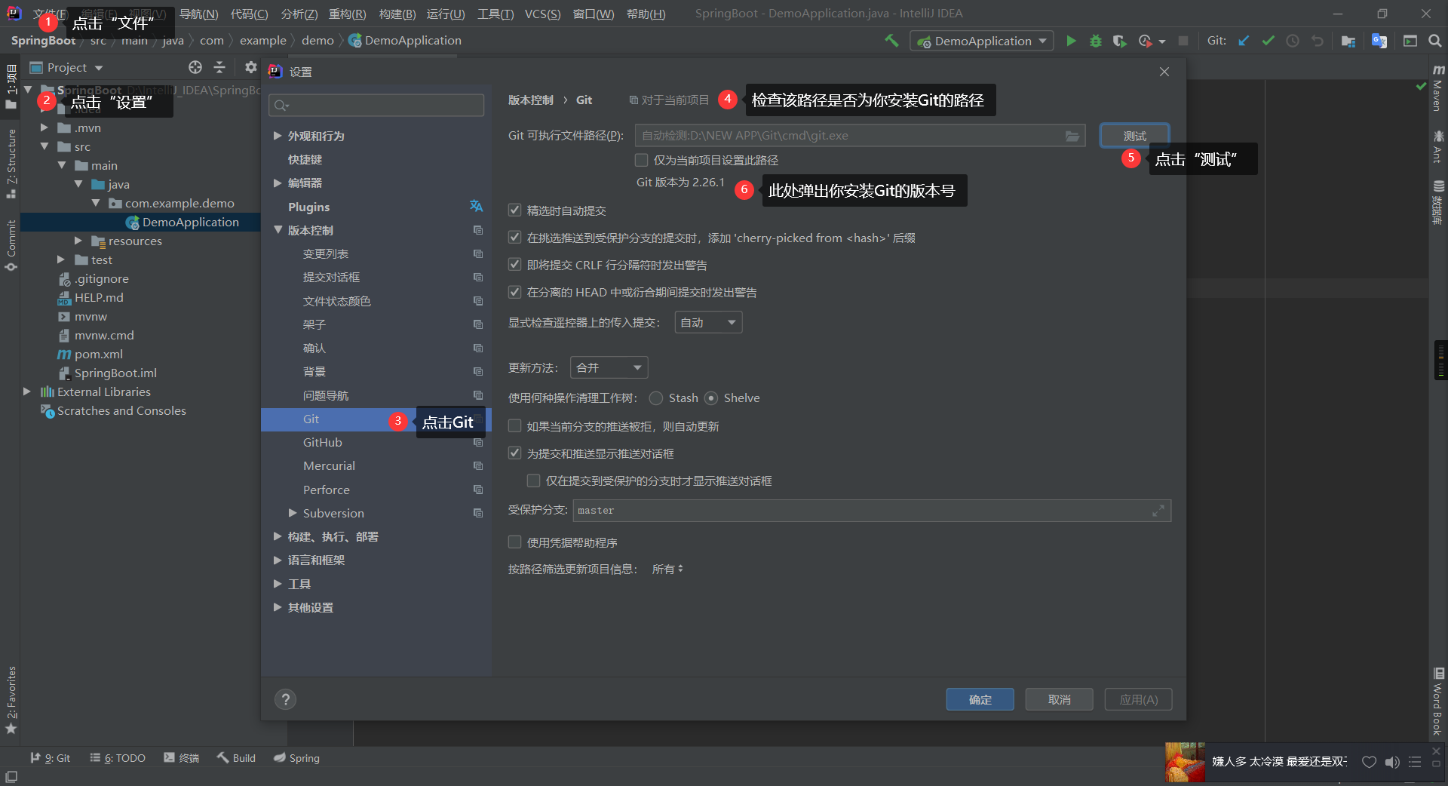Open the Maven tool window
The image size is (1448, 786).
pos(1438,88)
